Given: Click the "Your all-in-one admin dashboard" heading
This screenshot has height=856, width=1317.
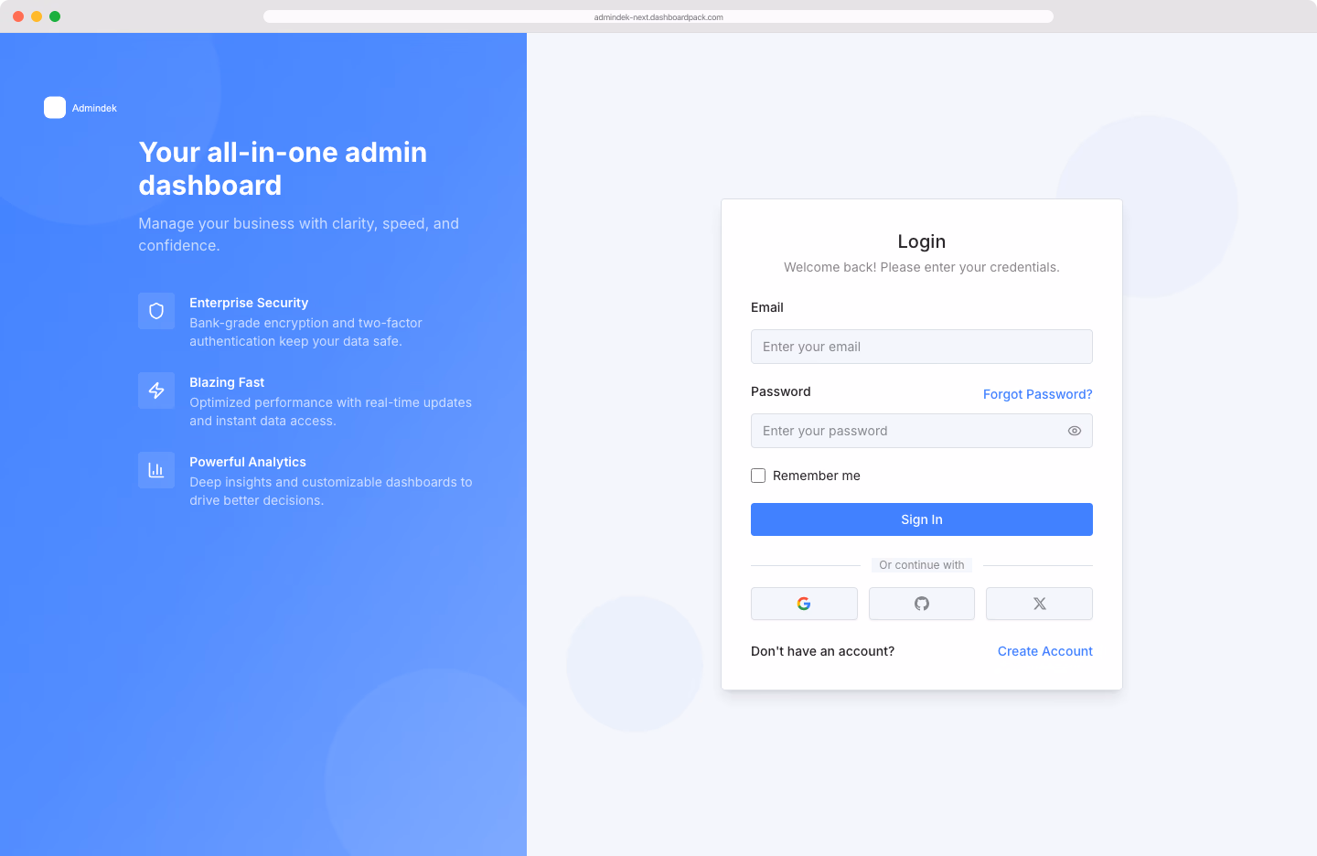Looking at the screenshot, I should tap(283, 168).
